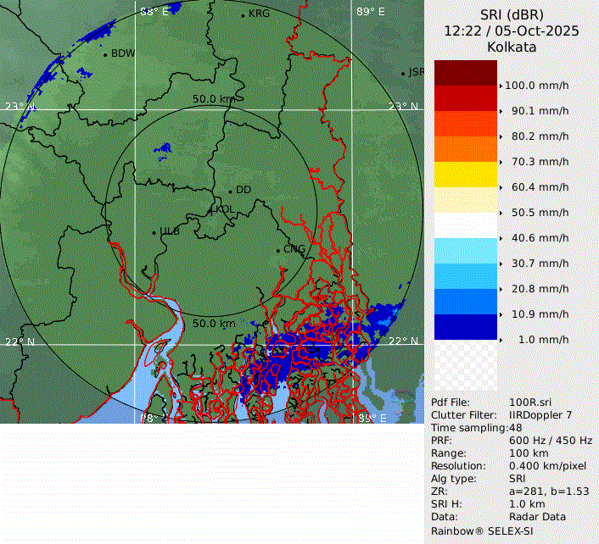Screen dimensions: 599x544
Task: Click the SRI (dBR) title text
Action: pos(512,14)
